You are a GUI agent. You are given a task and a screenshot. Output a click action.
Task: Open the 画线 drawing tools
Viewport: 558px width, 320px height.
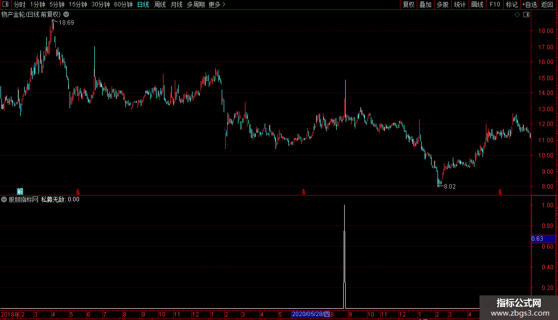477,4
